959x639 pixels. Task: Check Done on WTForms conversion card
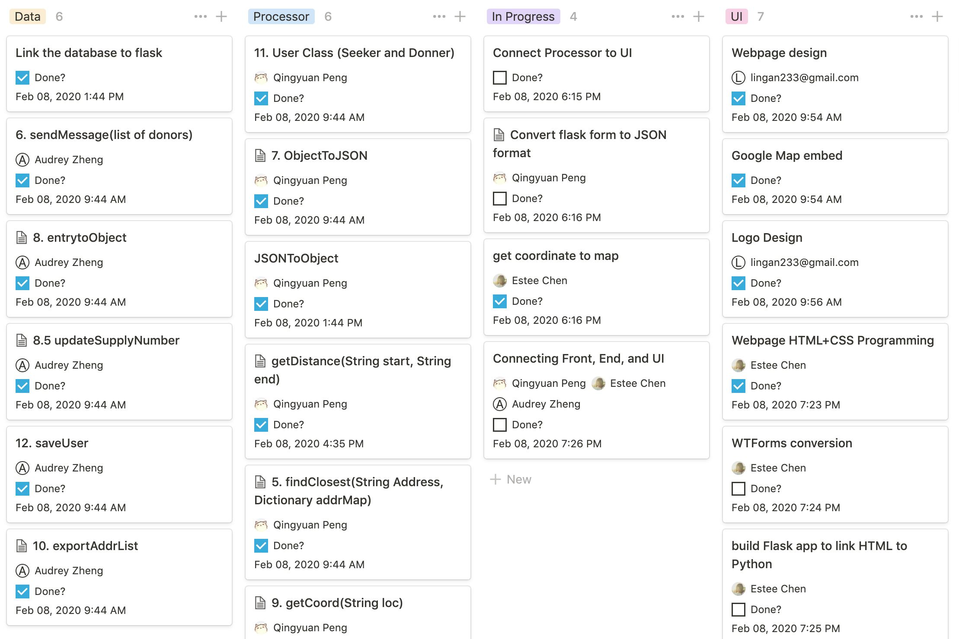coord(738,489)
